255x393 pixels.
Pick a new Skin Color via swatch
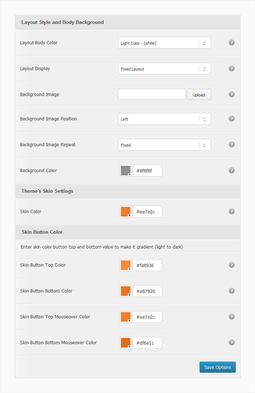click(x=126, y=212)
